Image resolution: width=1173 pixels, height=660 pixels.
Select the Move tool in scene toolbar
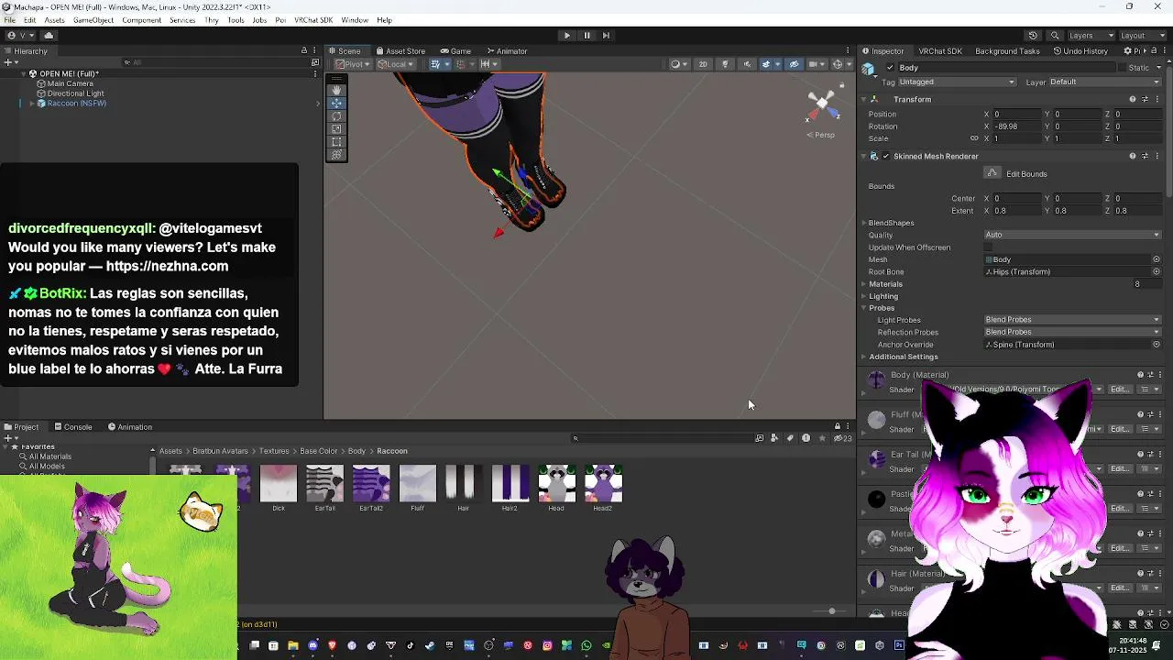(336, 103)
